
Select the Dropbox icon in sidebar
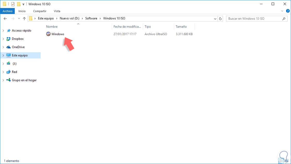pyautogui.click(x=9, y=39)
